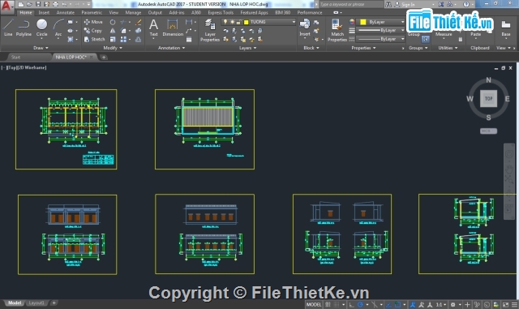Click the Copy tool
The width and height of the screenshot is (519, 309).
pos(93,31)
